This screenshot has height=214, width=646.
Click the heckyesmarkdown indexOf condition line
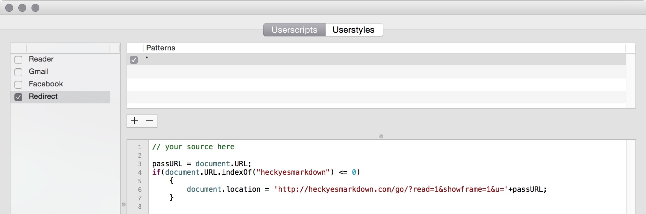pos(256,172)
